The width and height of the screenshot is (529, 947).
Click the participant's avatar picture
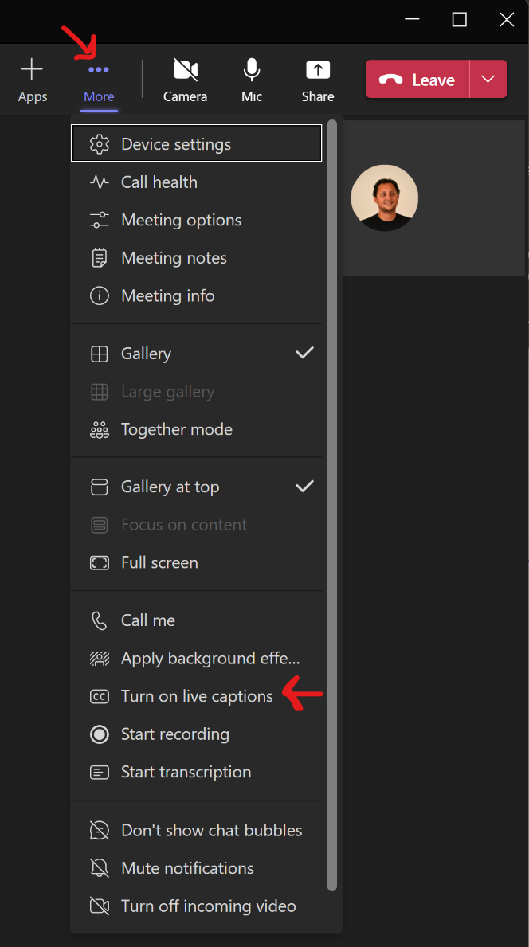(x=385, y=198)
